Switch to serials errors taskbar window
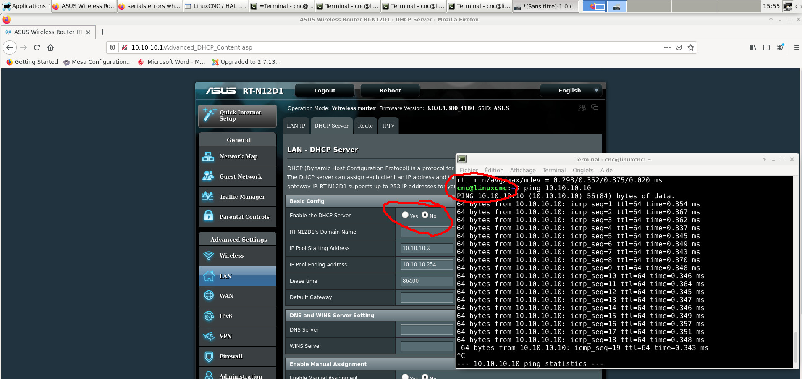802x379 pixels. point(150,6)
